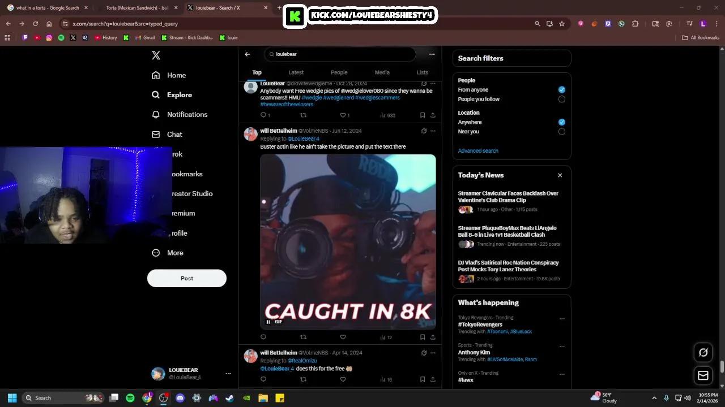This screenshot has width=725, height=407.
Task: Bookmark the Buster actin tweet
Action: click(x=423, y=337)
